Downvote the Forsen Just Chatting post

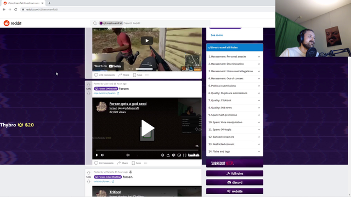[89, 181]
